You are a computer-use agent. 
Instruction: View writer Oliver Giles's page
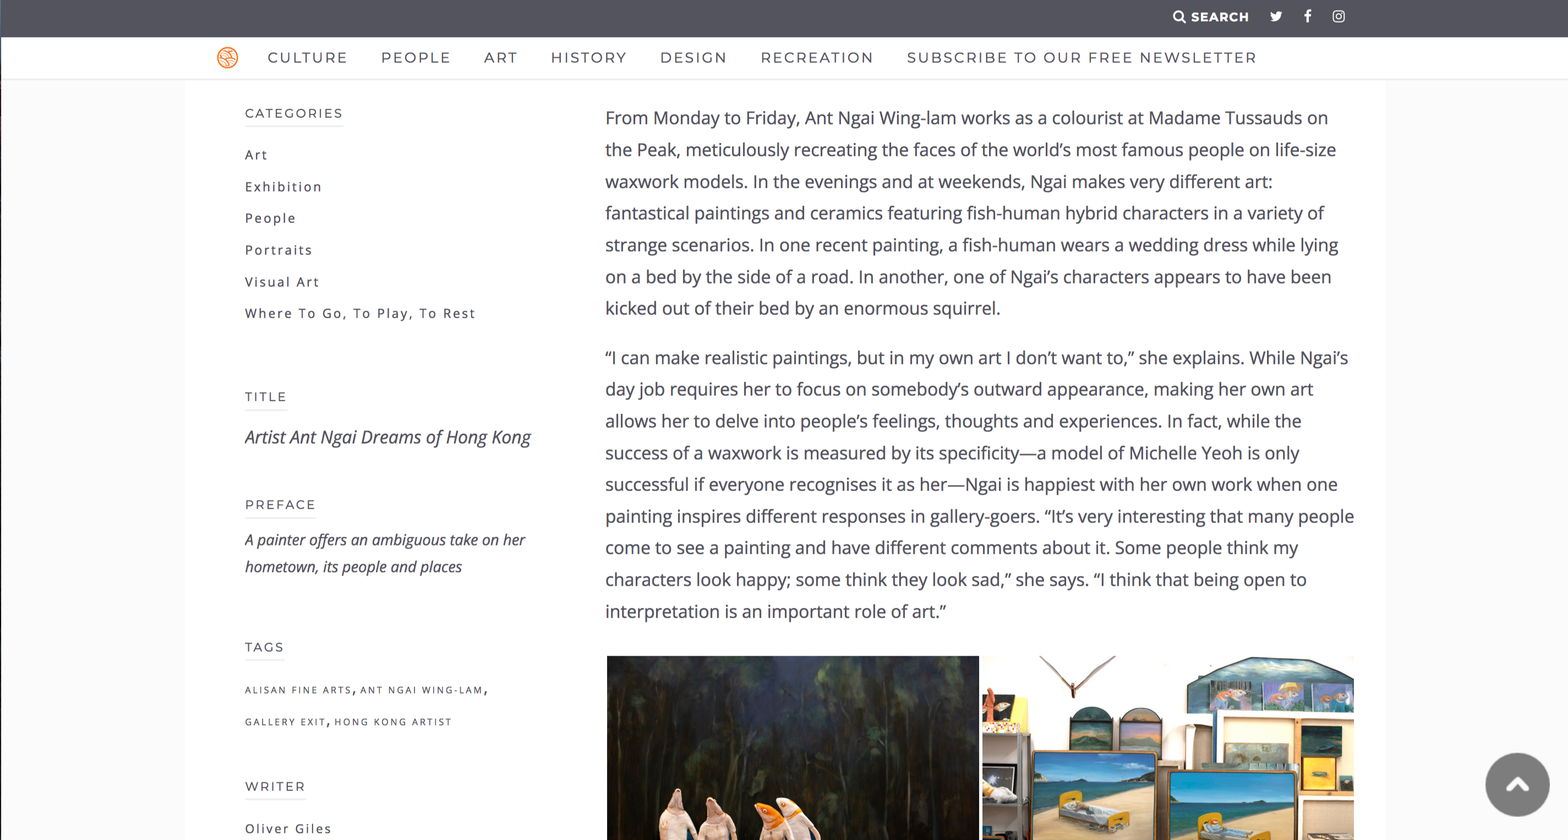(x=288, y=828)
